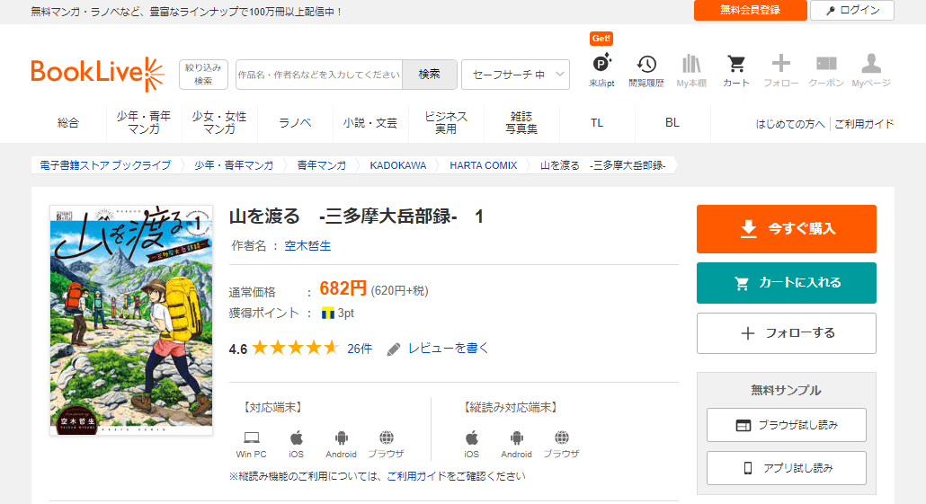Image resolution: width=926 pixels, height=504 pixels.
Task: Click the manga cover thumbnail
Action: (131, 320)
